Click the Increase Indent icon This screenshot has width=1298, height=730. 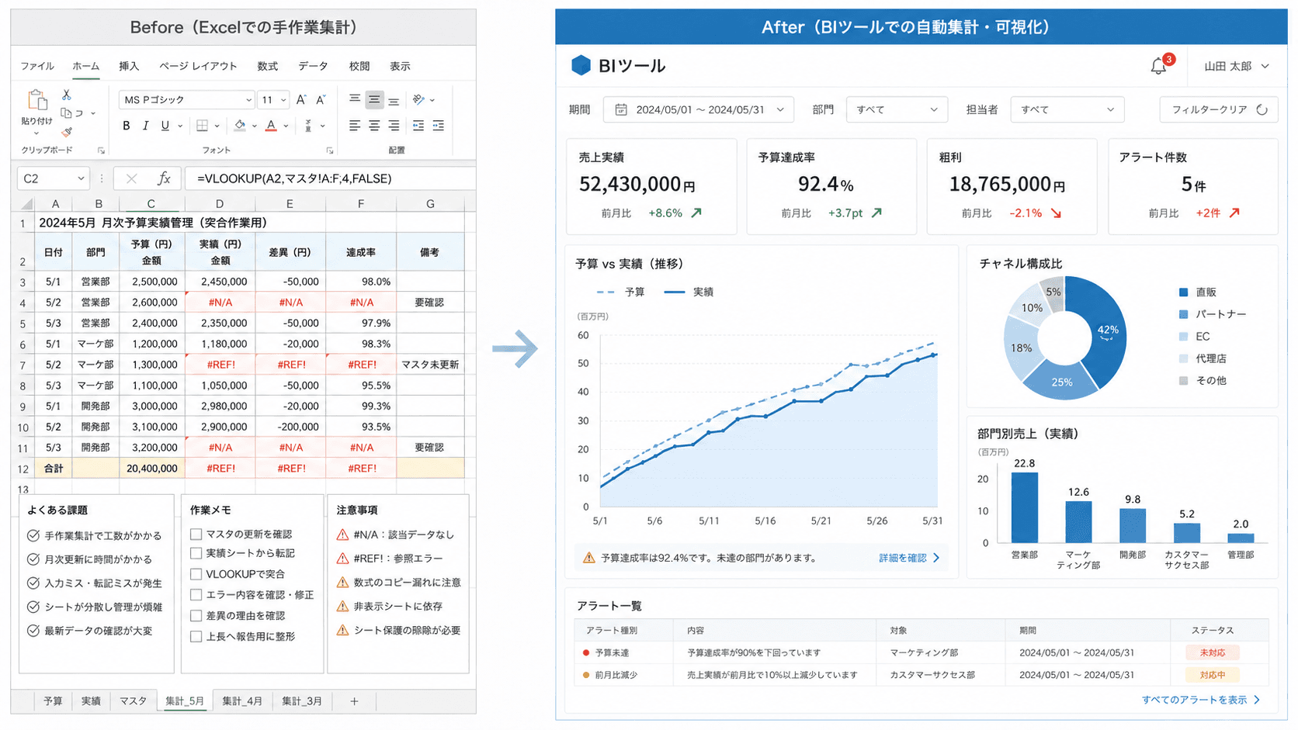point(439,126)
